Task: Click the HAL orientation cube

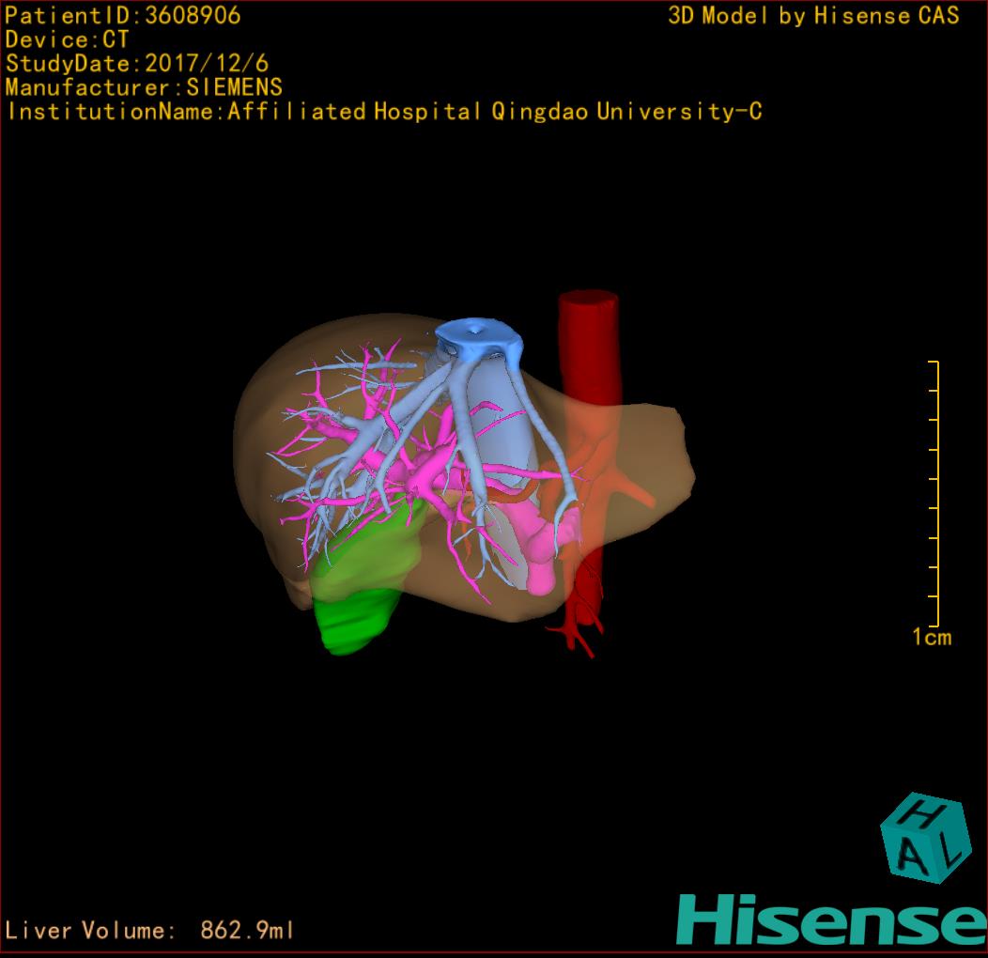Action: click(x=924, y=838)
